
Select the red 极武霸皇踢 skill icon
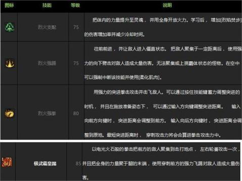click(x=7, y=162)
